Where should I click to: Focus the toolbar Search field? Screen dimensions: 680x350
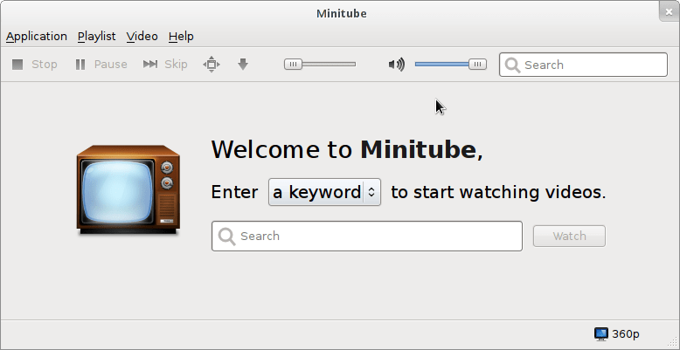(583, 65)
